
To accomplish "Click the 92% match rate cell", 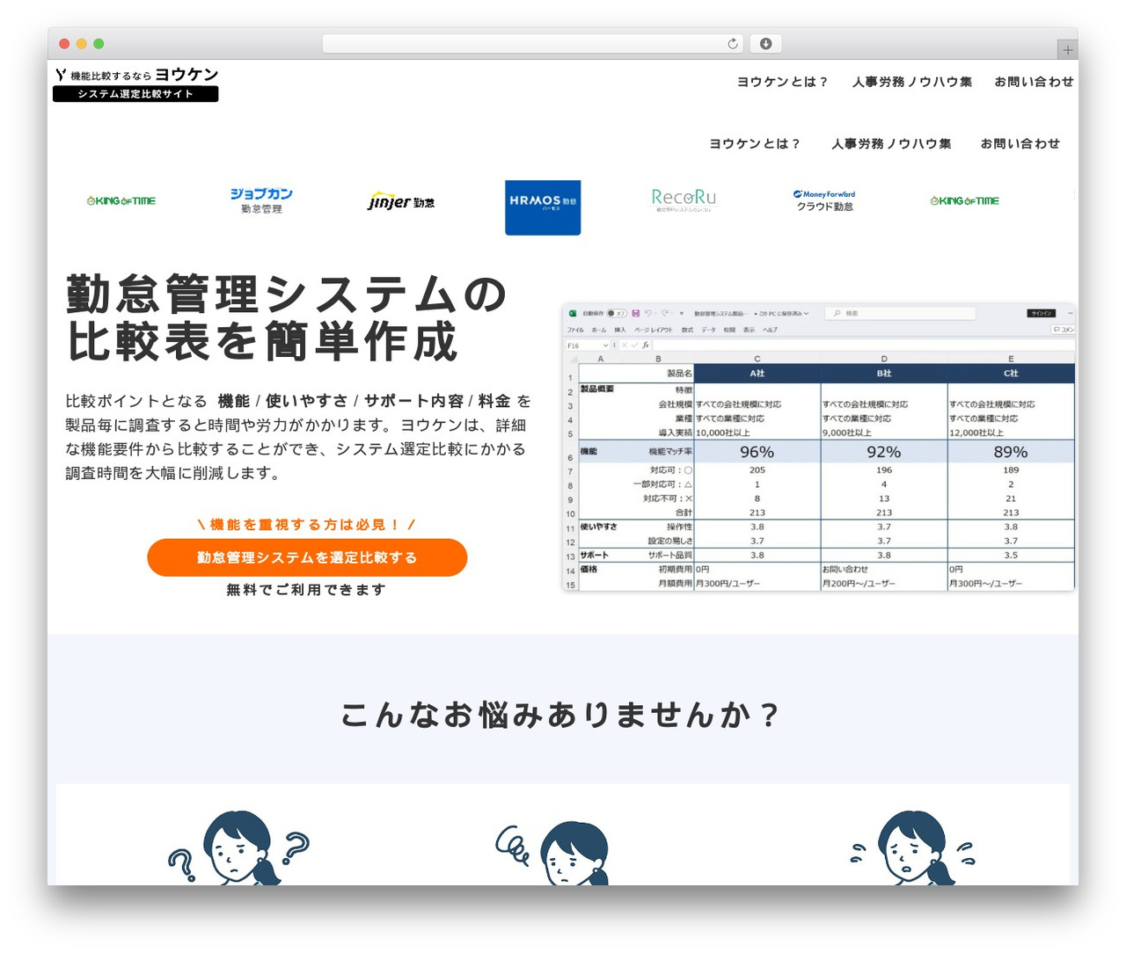I will click(x=884, y=452).
